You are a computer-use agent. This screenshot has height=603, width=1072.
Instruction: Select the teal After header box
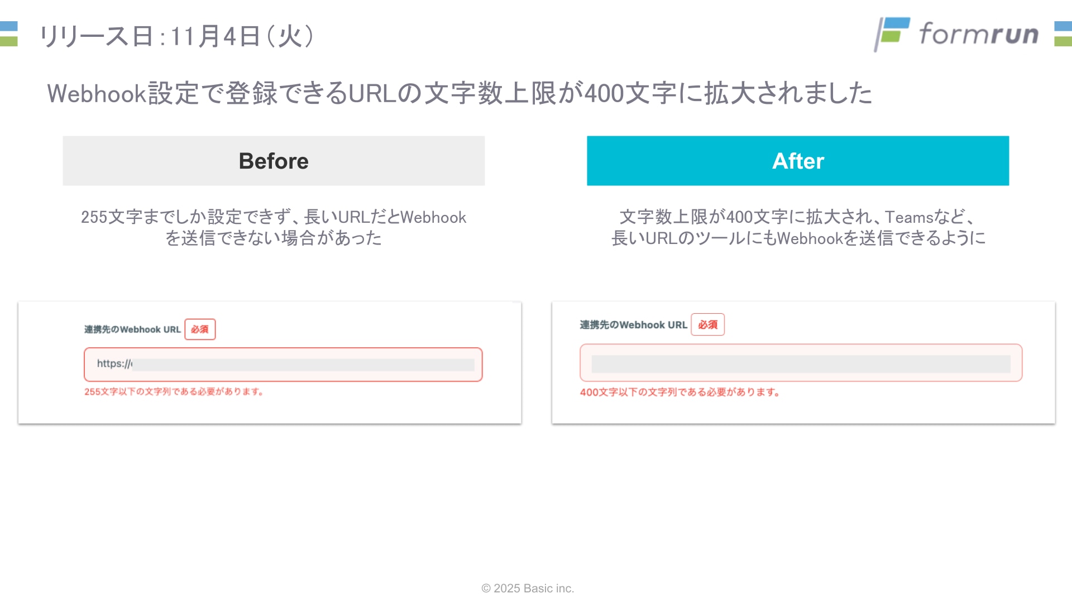pos(798,161)
